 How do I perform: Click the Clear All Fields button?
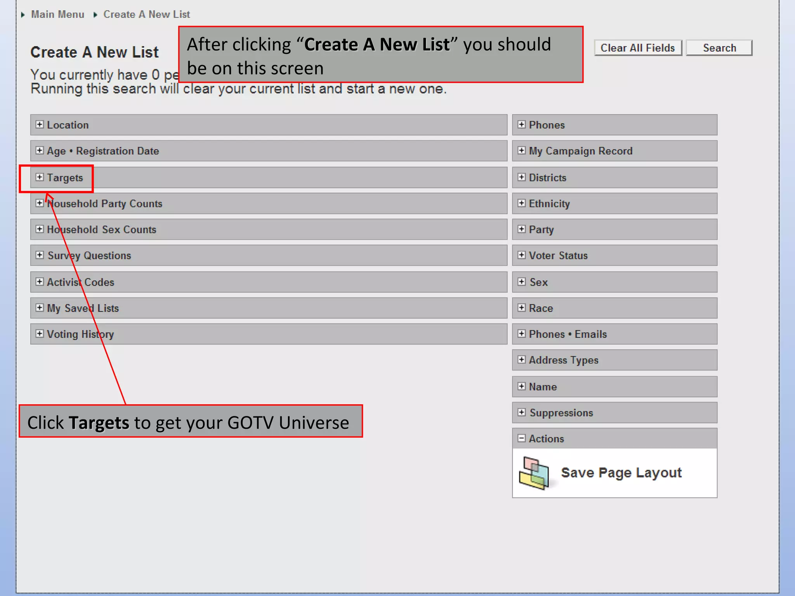(x=638, y=48)
